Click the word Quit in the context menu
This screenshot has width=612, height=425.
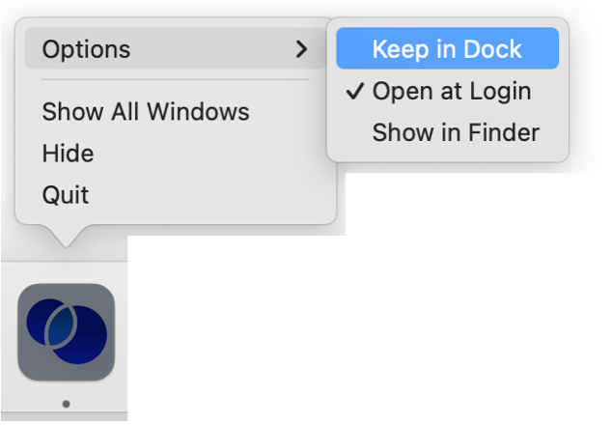click(x=66, y=195)
